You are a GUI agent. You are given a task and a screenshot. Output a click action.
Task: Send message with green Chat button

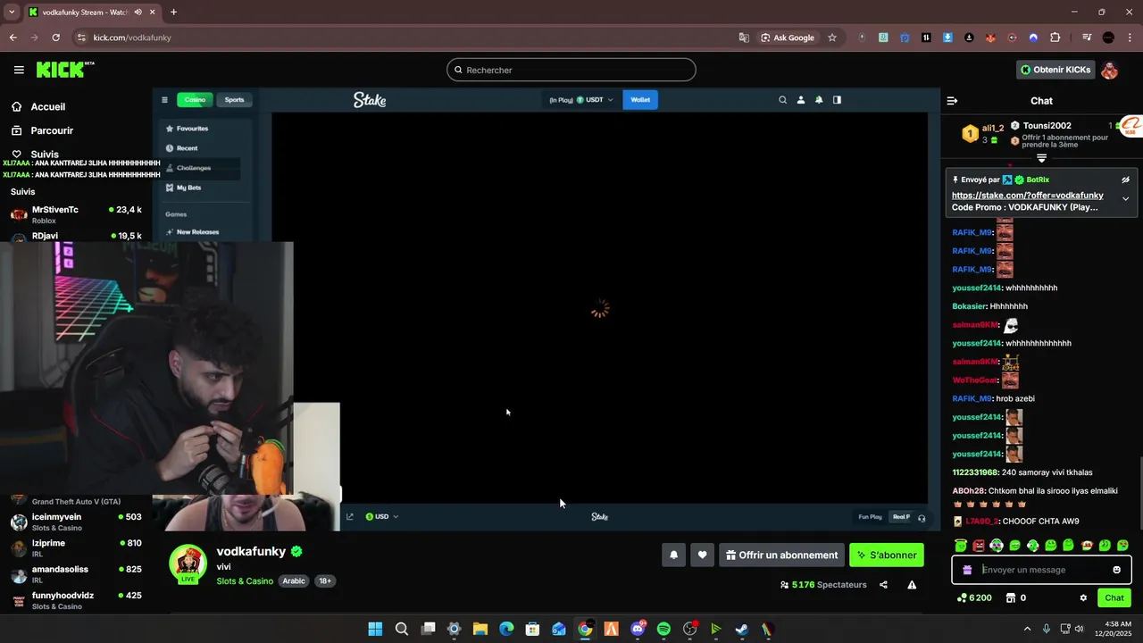(x=1114, y=598)
